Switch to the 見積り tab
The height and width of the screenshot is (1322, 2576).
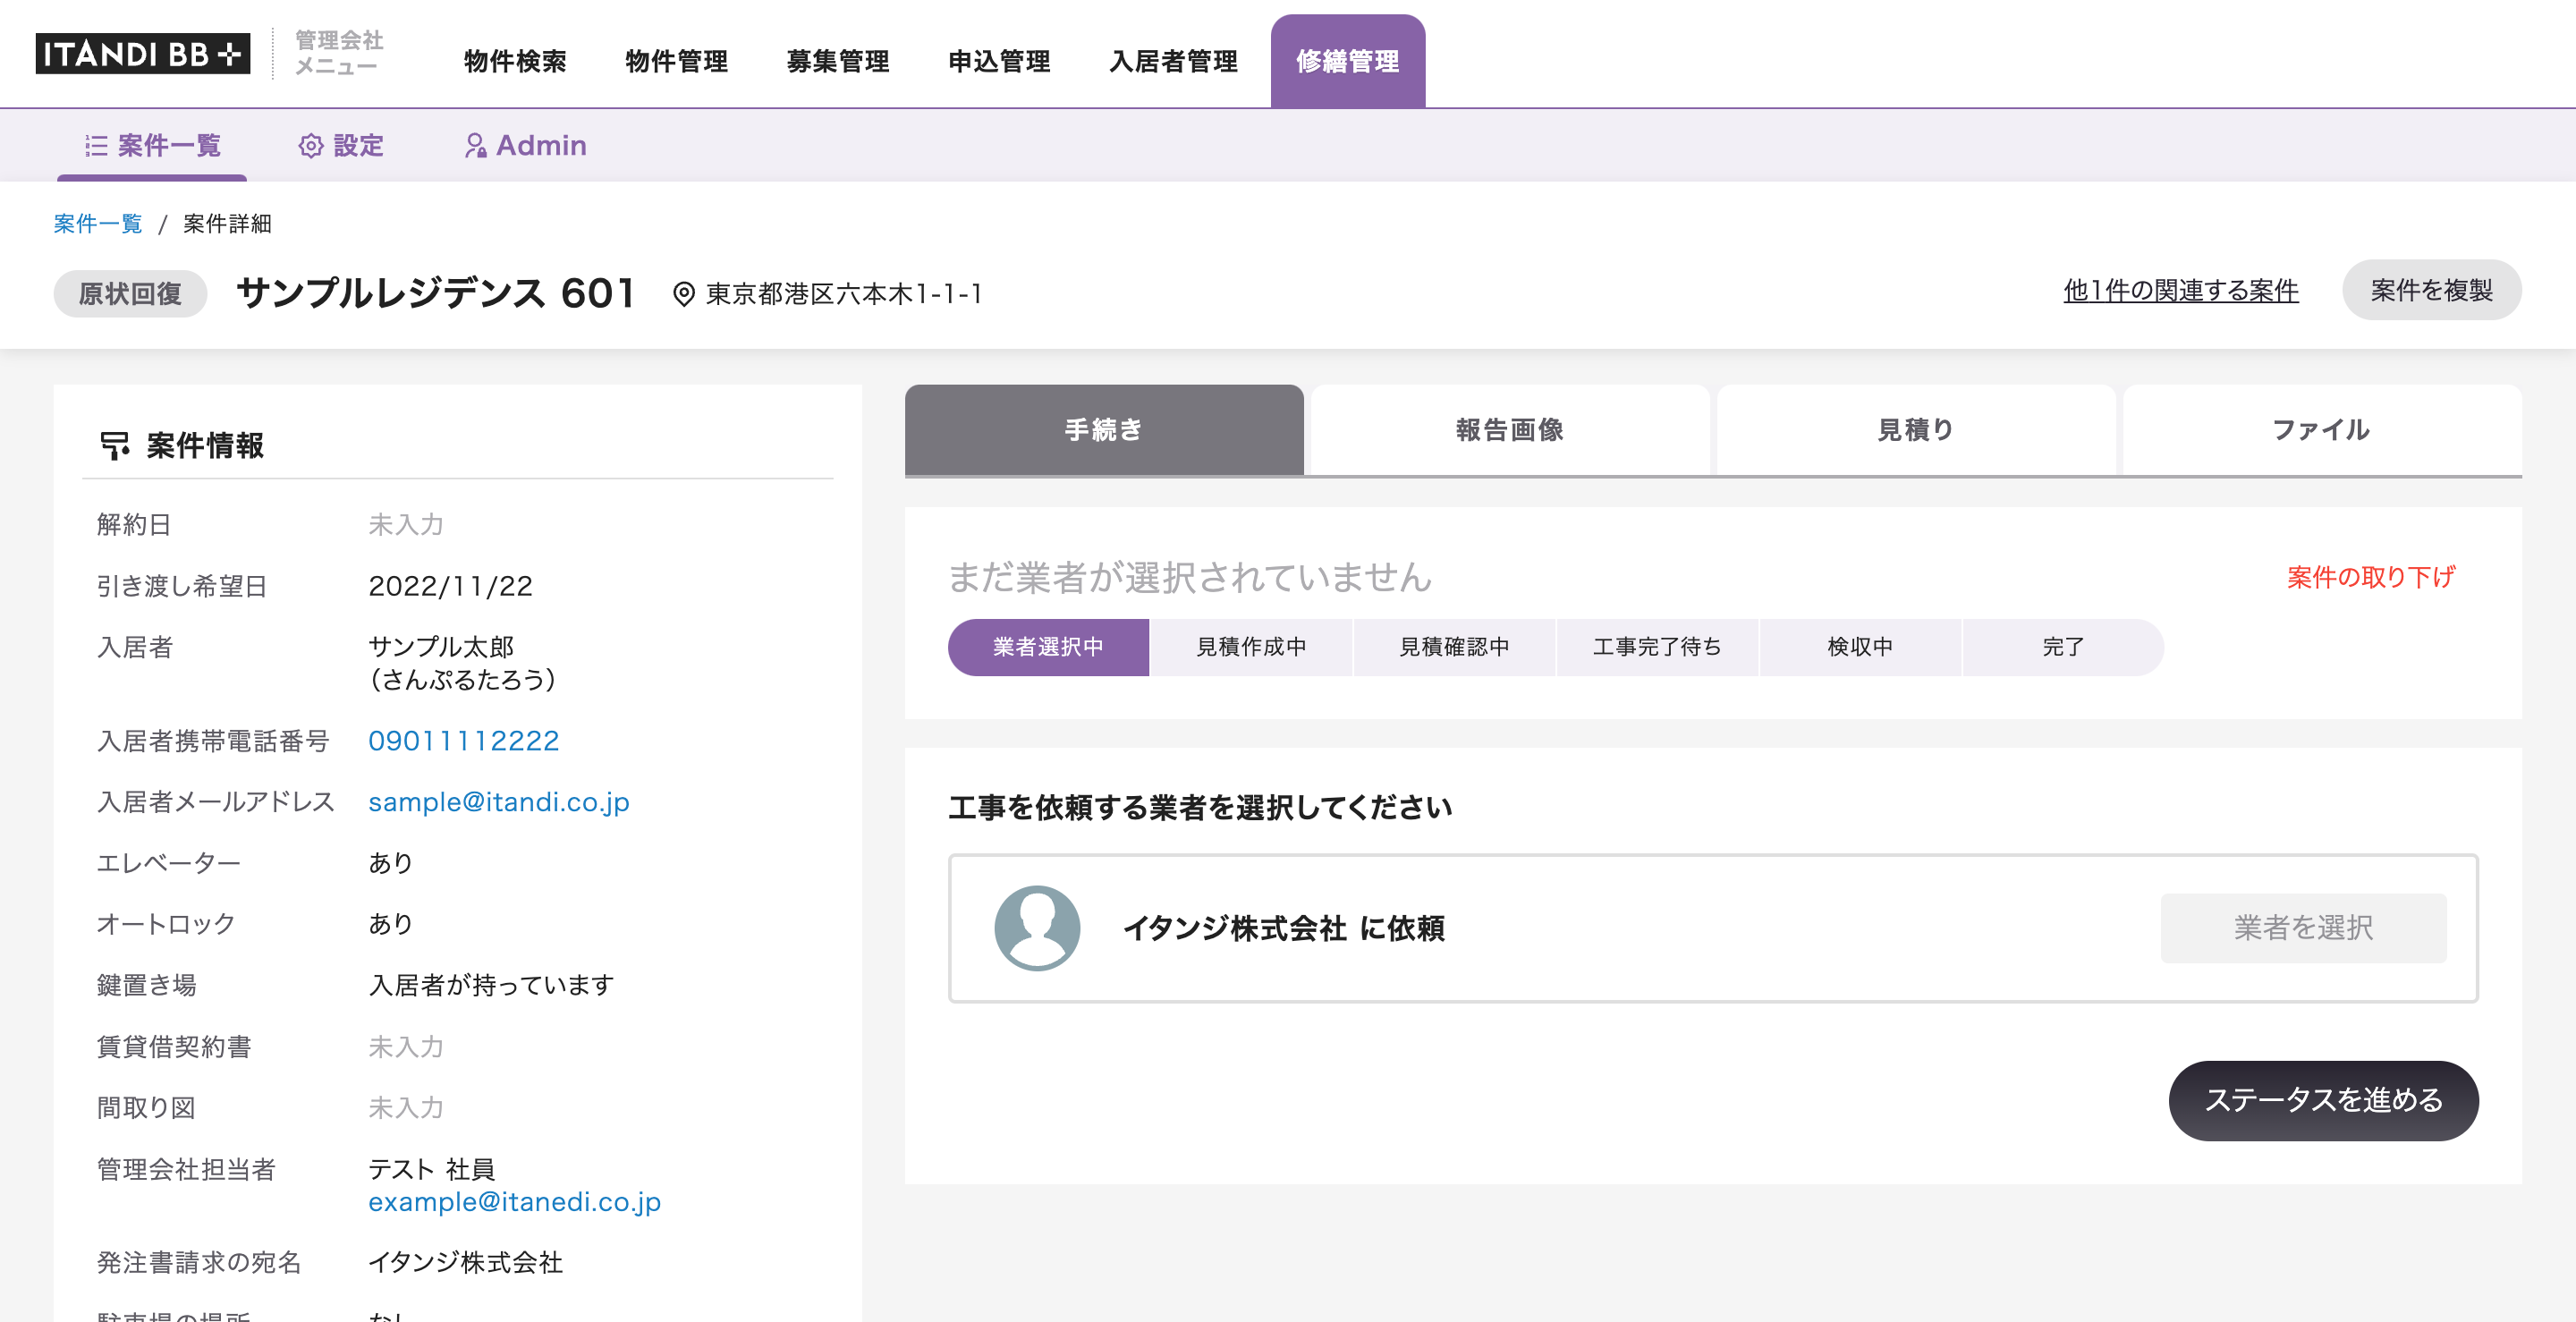[1916, 430]
